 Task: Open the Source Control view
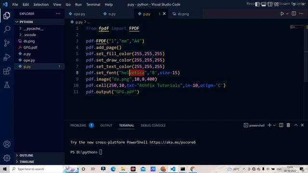coord(7,43)
